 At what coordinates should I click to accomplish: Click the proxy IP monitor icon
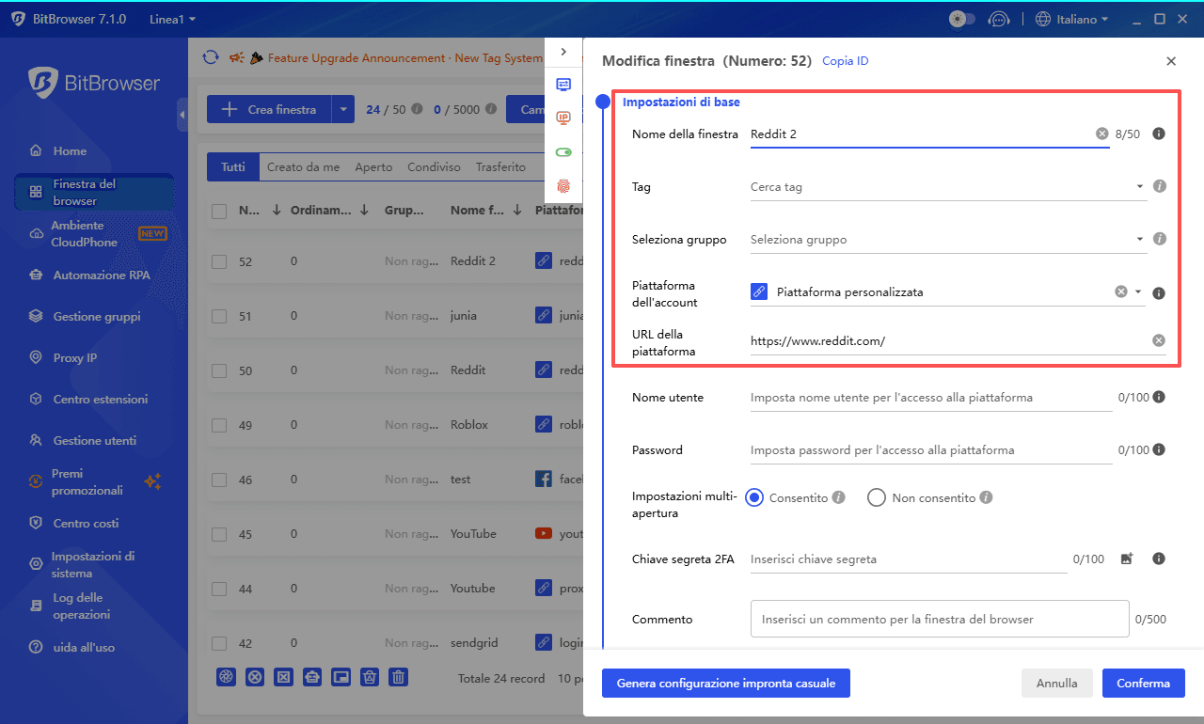point(563,118)
